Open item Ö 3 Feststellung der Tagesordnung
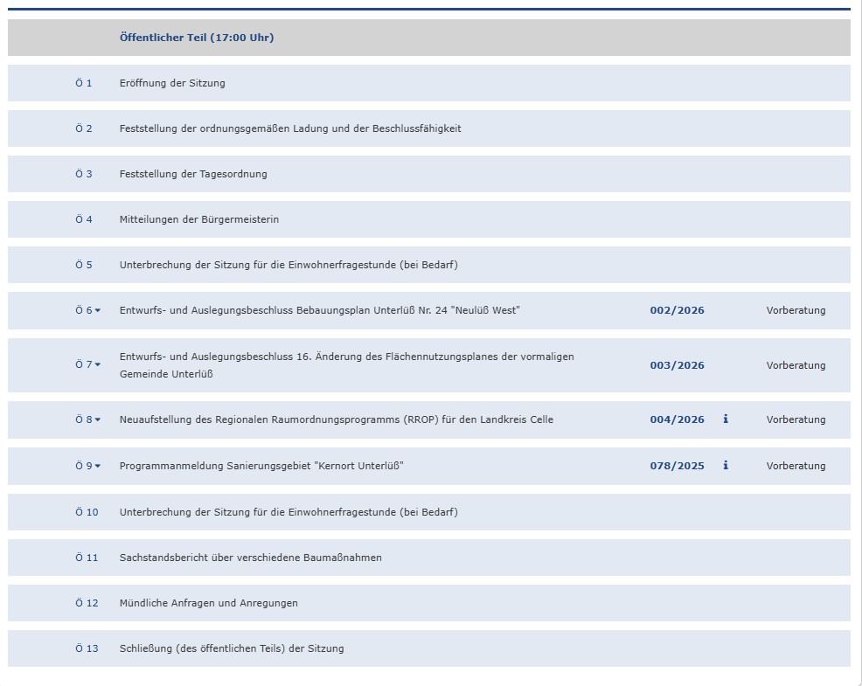Screen dimensions: 862x686 coord(194,174)
